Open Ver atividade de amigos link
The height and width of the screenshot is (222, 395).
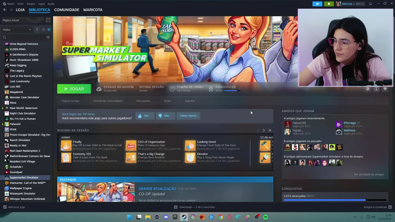pos(369,175)
